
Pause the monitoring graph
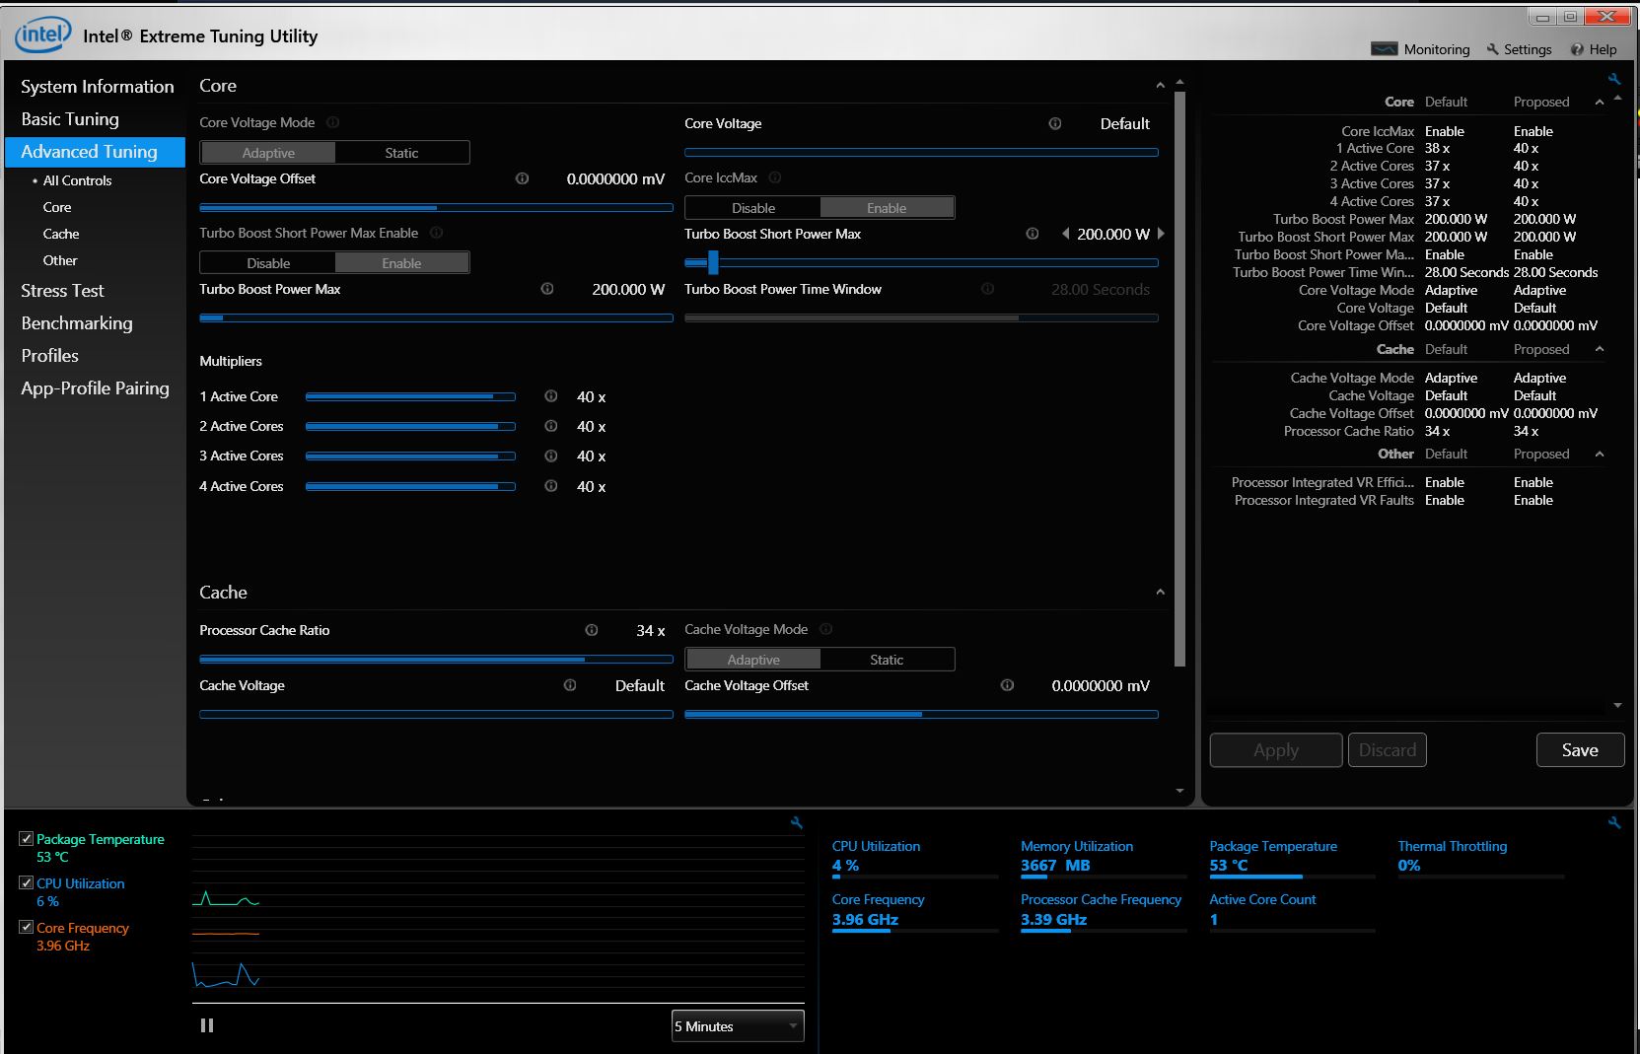(207, 1025)
